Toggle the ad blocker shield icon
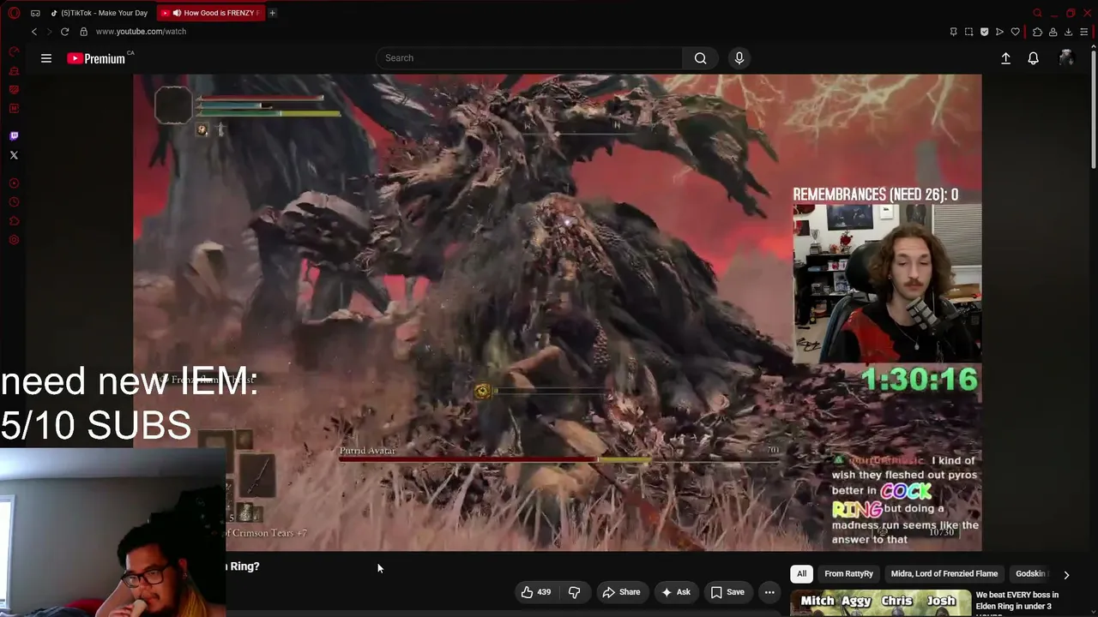1098x617 pixels. pyautogui.click(x=984, y=32)
